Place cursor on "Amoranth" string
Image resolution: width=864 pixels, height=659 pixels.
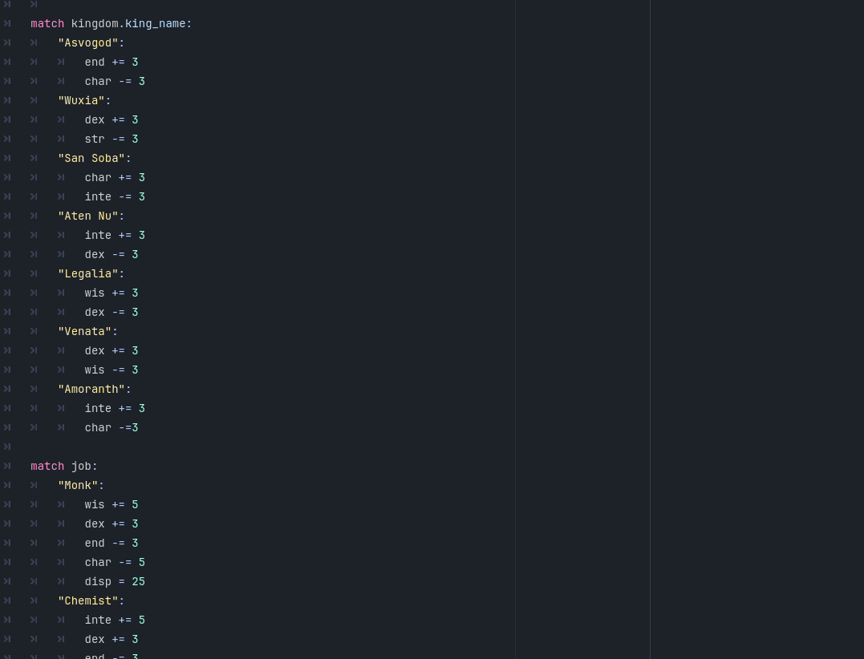[x=91, y=390]
